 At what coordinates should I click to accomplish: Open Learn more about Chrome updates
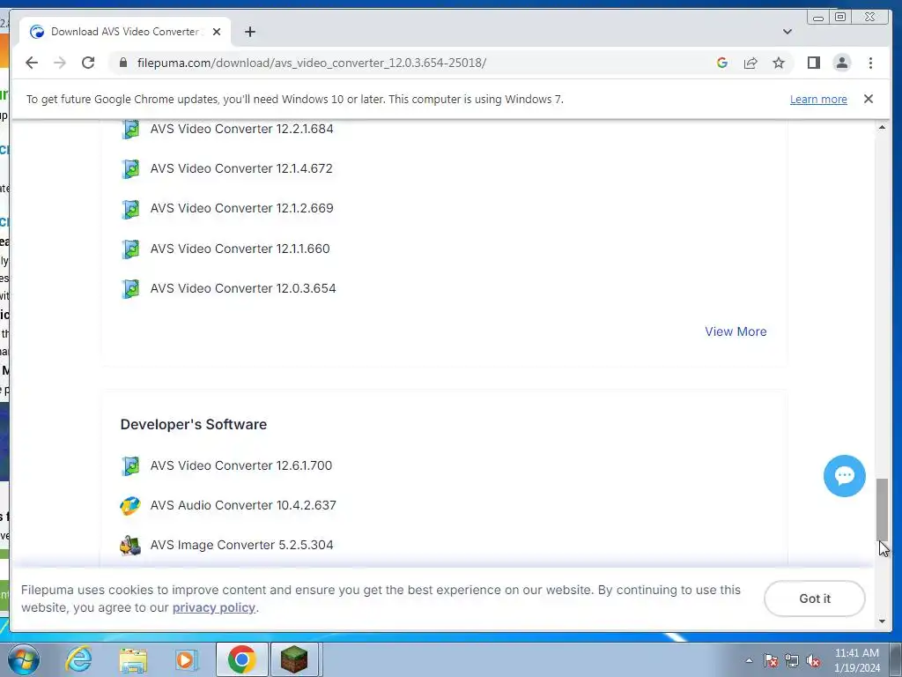click(818, 99)
